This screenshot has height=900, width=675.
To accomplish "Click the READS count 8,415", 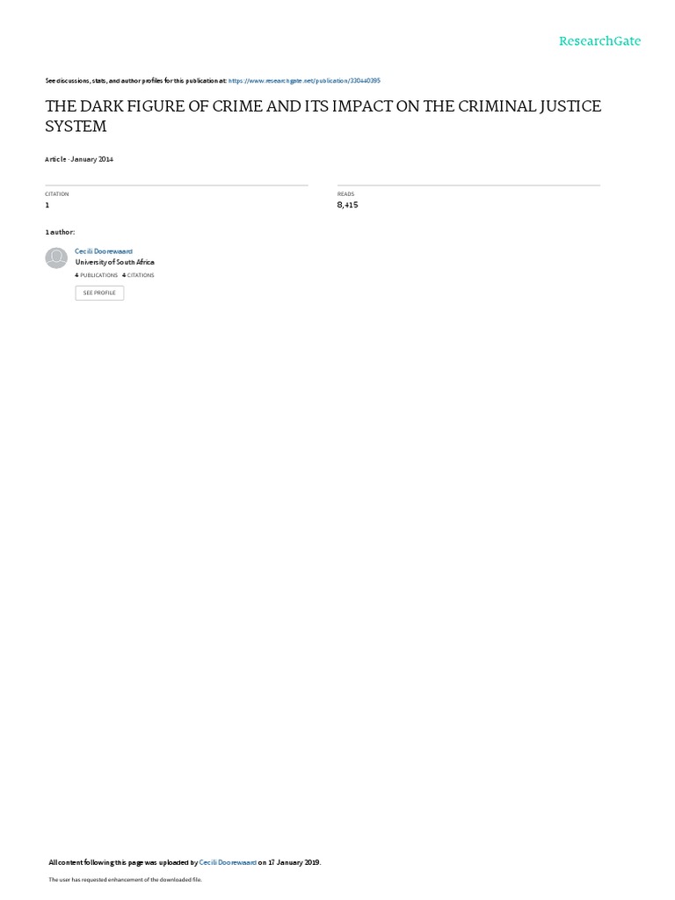I will (347, 205).
